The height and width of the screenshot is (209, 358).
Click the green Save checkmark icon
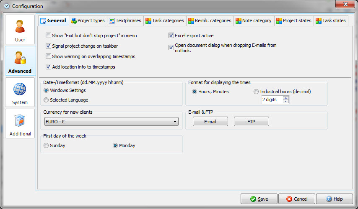pyautogui.click(x=254, y=199)
